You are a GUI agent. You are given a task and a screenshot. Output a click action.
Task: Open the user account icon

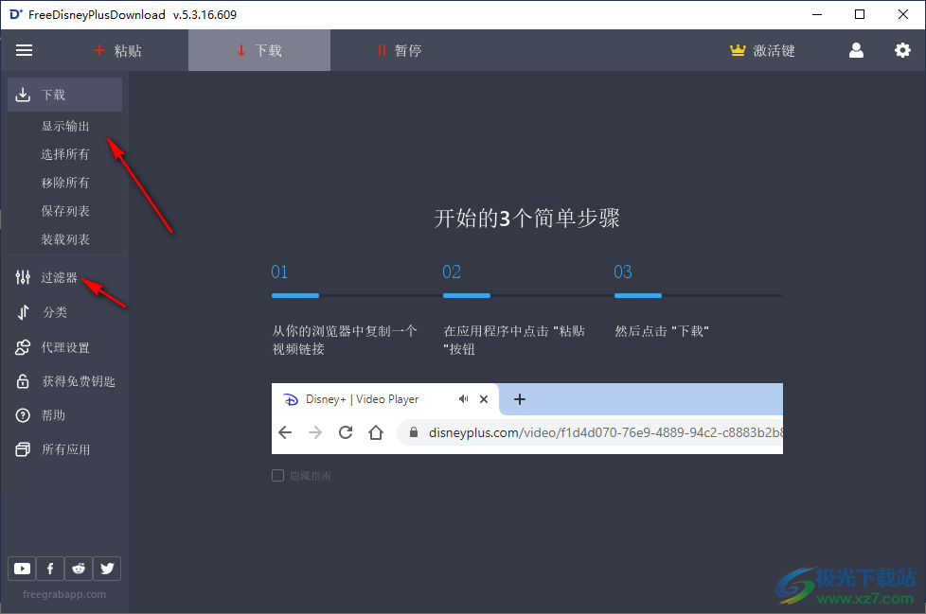(x=856, y=51)
